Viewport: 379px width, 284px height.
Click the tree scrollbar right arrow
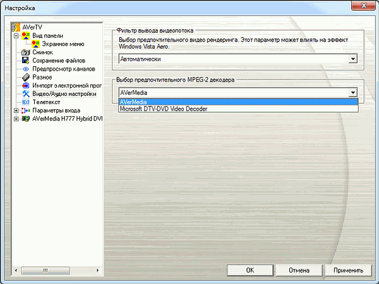coord(98,270)
